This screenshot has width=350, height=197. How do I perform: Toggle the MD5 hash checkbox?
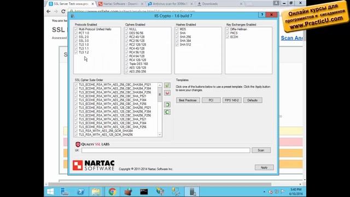[x=177, y=29]
